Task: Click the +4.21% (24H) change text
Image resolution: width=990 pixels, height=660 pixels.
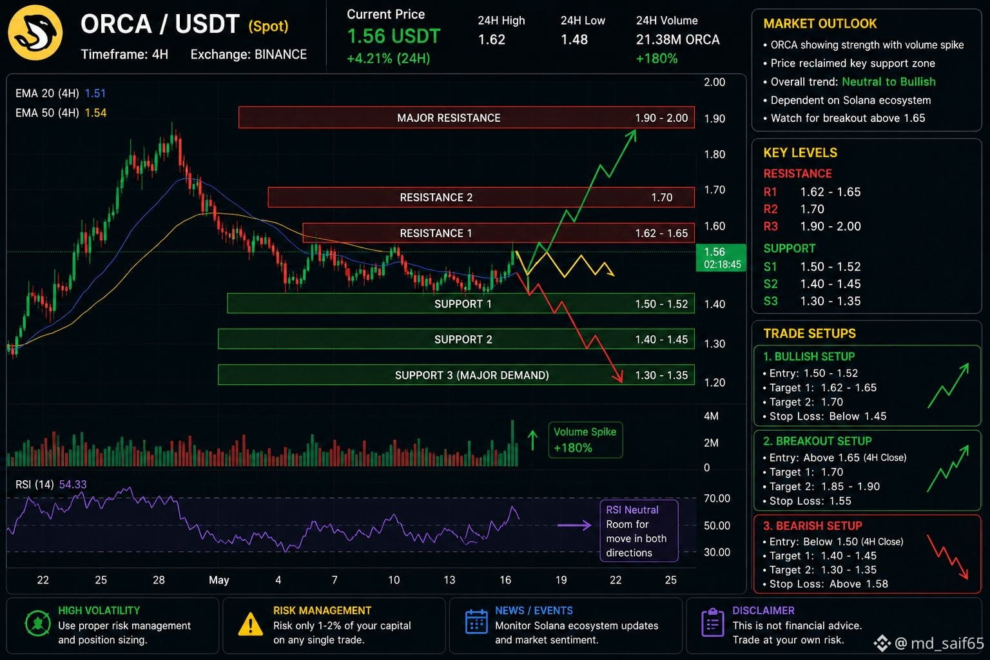Action: click(388, 58)
